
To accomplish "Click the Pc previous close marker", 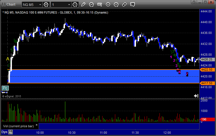I will pyautogui.click(x=5, y=88).
